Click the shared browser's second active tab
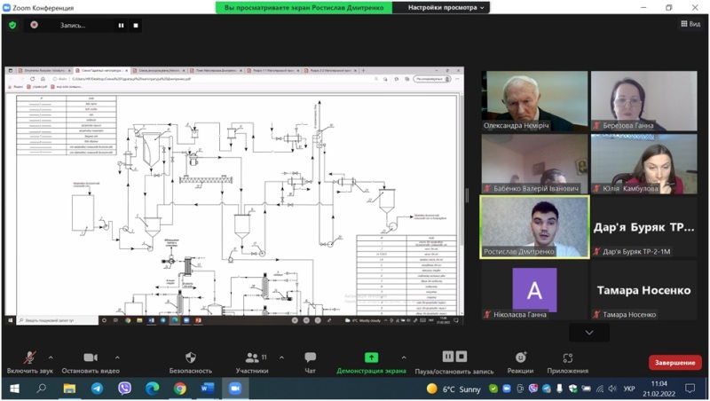 (x=102, y=71)
